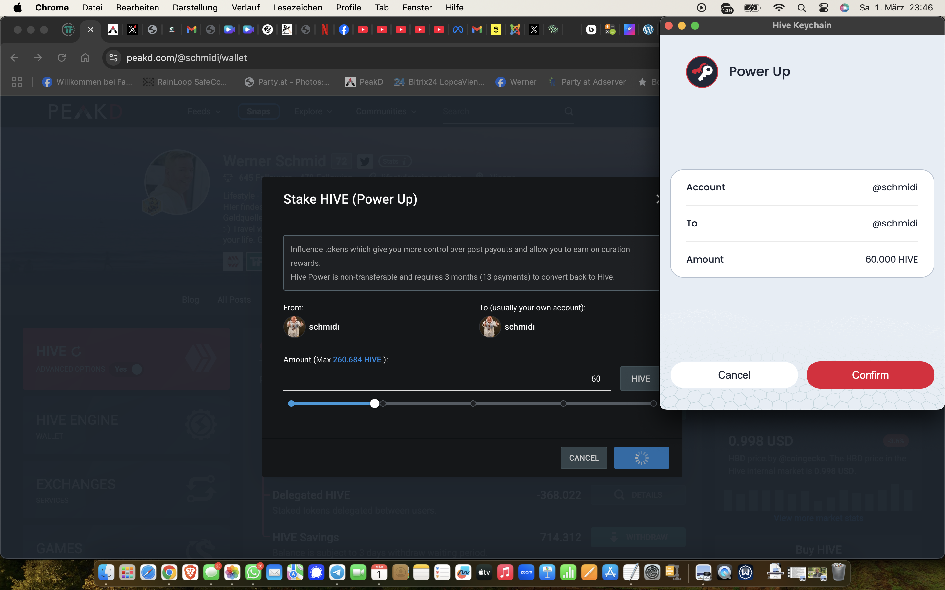The height and width of the screenshot is (590, 945).
Task: Open Music app from the Dock
Action: [x=505, y=572]
